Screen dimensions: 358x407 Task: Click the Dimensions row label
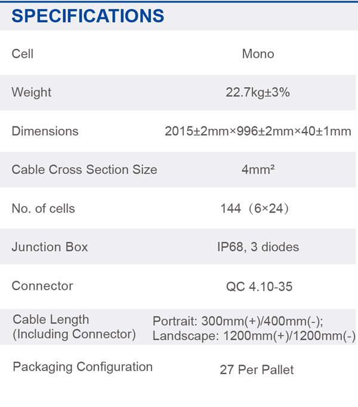pyautogui.click(x=45, y=131)
